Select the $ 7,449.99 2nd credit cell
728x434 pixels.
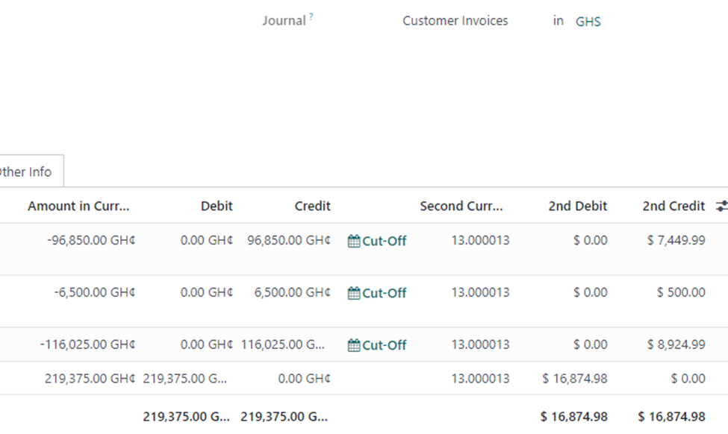676,240
